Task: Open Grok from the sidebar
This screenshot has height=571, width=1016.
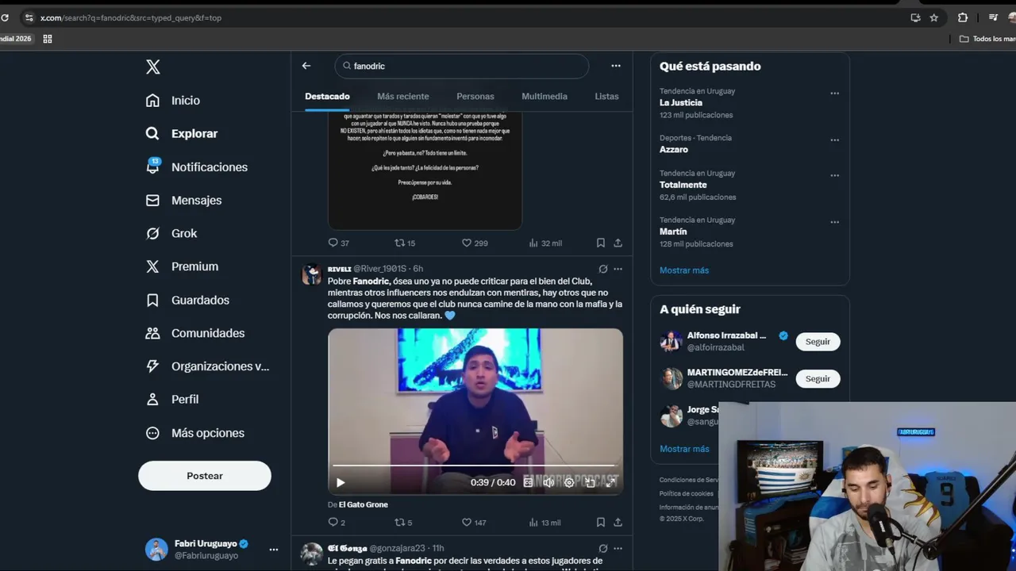Action: (171, 234)
